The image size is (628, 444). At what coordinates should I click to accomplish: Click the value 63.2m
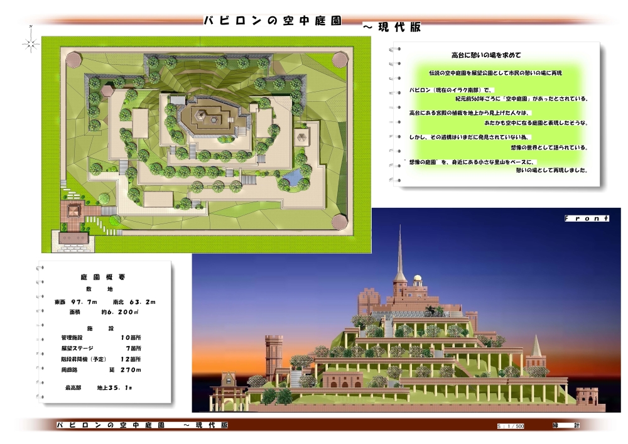click(x=143, y=302)
